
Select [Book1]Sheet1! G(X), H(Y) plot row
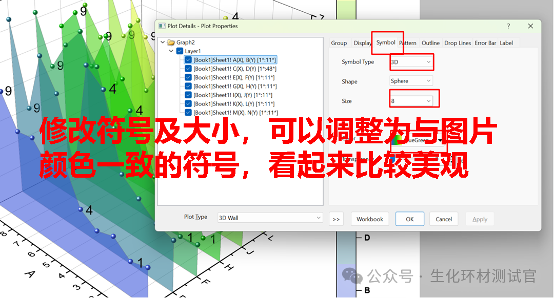click(235, 87)
